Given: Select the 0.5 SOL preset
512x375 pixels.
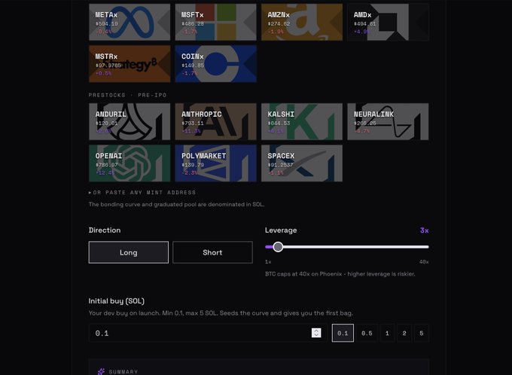Looking at the screenshot, I should (367, 333).
